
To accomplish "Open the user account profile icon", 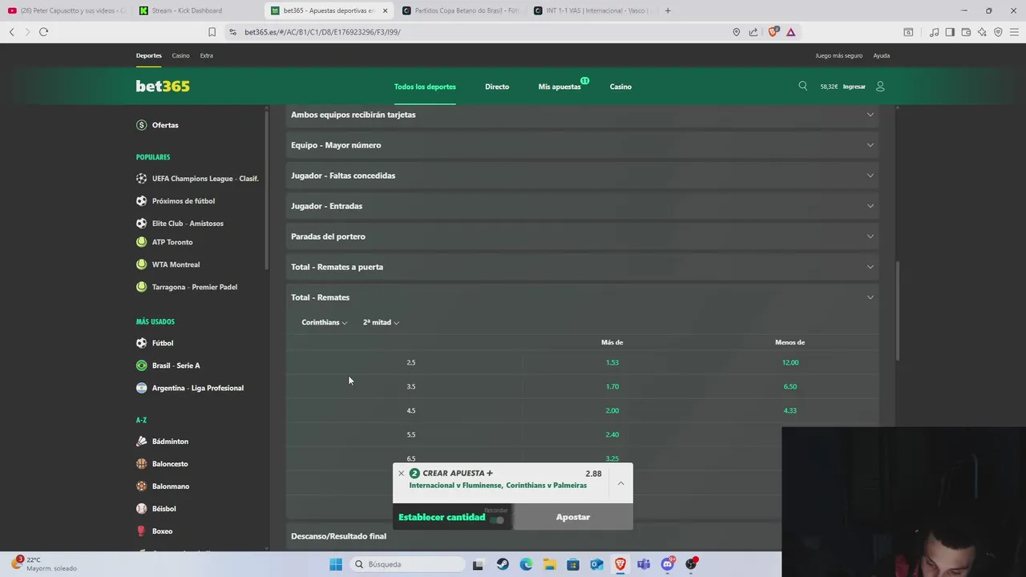I will [x=880, y=86].
